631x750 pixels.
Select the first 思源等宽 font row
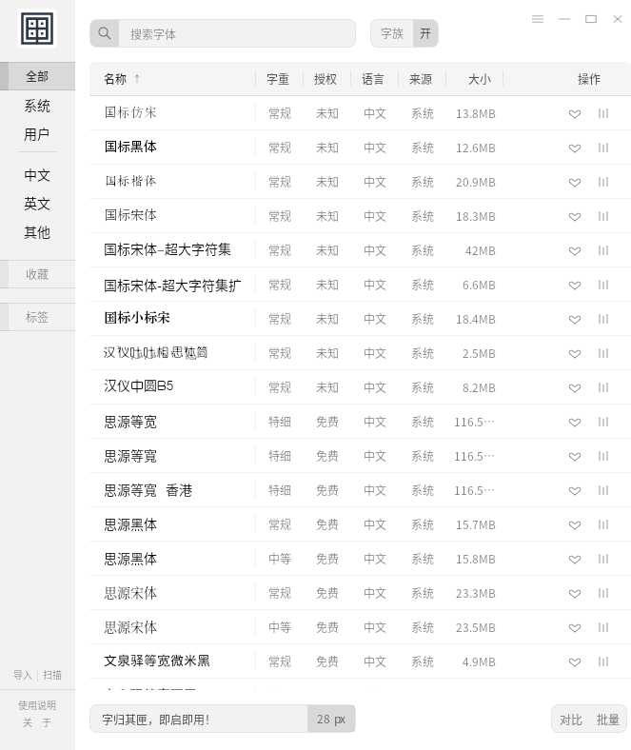tap(360, 422)
